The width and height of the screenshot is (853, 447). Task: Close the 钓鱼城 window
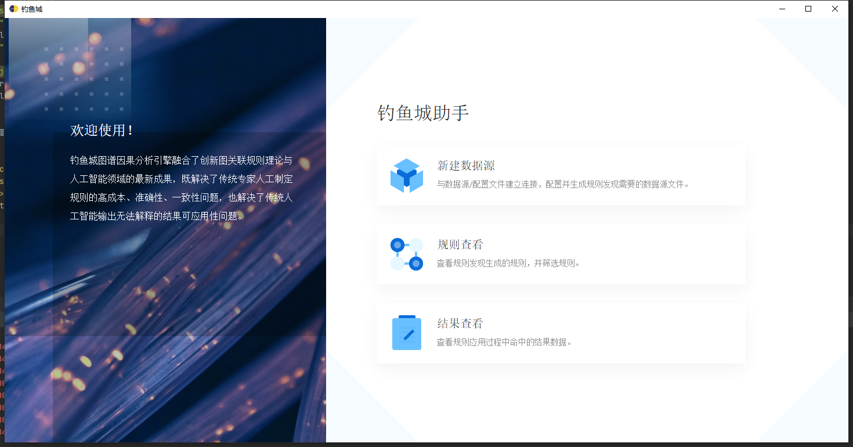835,9
